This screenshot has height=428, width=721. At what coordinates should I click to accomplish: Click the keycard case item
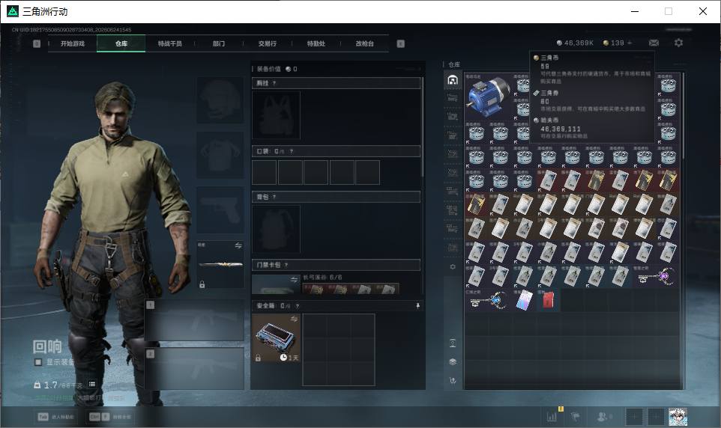point(276,285)
